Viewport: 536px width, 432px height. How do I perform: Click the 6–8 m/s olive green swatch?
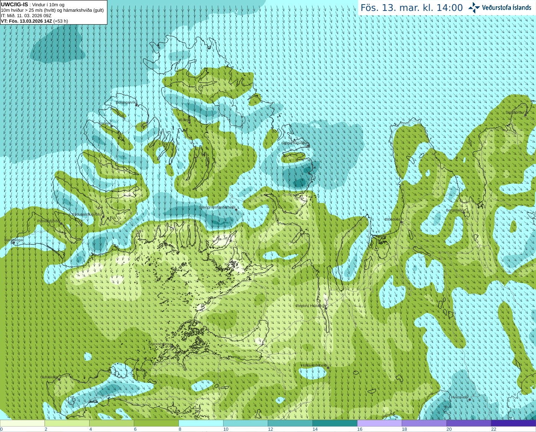point(156,423)
